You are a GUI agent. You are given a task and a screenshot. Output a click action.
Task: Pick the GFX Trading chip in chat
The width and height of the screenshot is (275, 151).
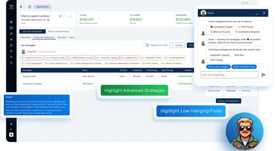coord(216,60)
